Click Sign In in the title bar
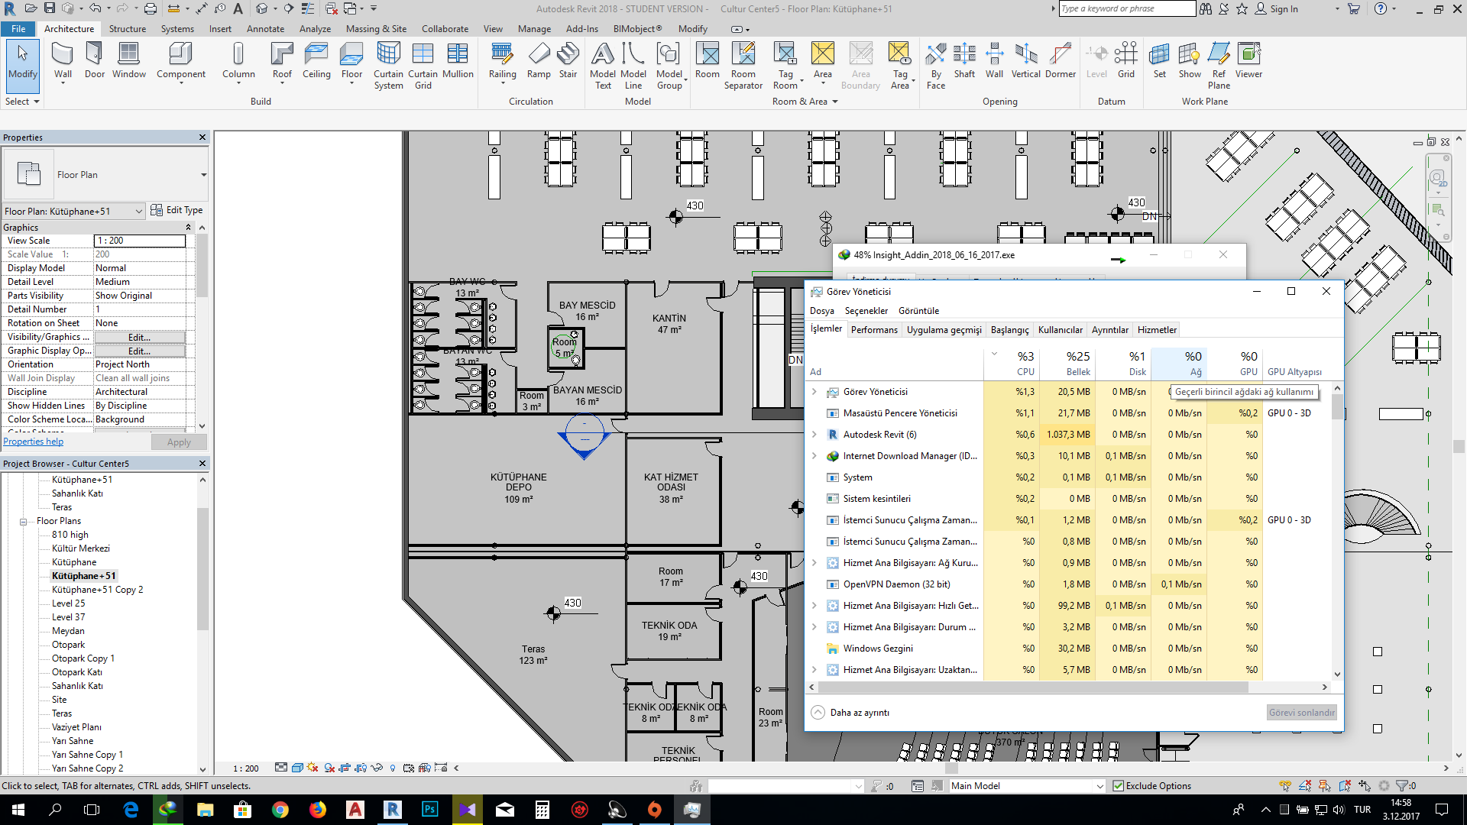The width and height of the screenshot is (1467, 825). 1277,9
